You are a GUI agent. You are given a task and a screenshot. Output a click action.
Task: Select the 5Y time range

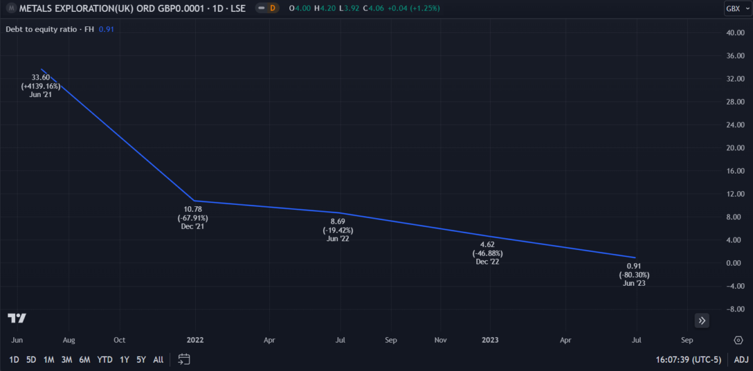(x=141, y=360)
